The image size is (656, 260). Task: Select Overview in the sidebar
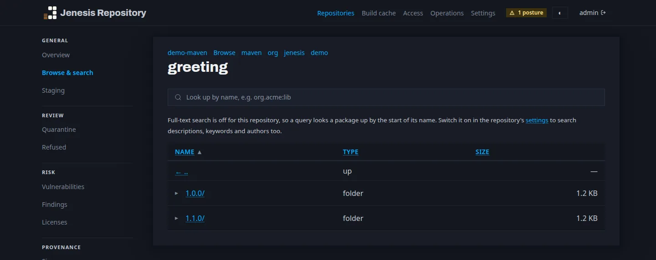pos(56,55)
